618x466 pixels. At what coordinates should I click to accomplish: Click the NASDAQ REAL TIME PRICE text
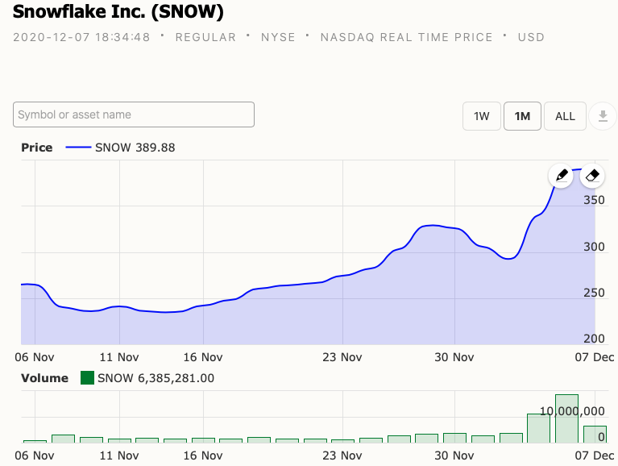tap(406, 37)
